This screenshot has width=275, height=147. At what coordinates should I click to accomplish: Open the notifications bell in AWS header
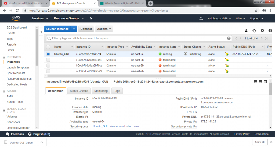pos(201,19)
